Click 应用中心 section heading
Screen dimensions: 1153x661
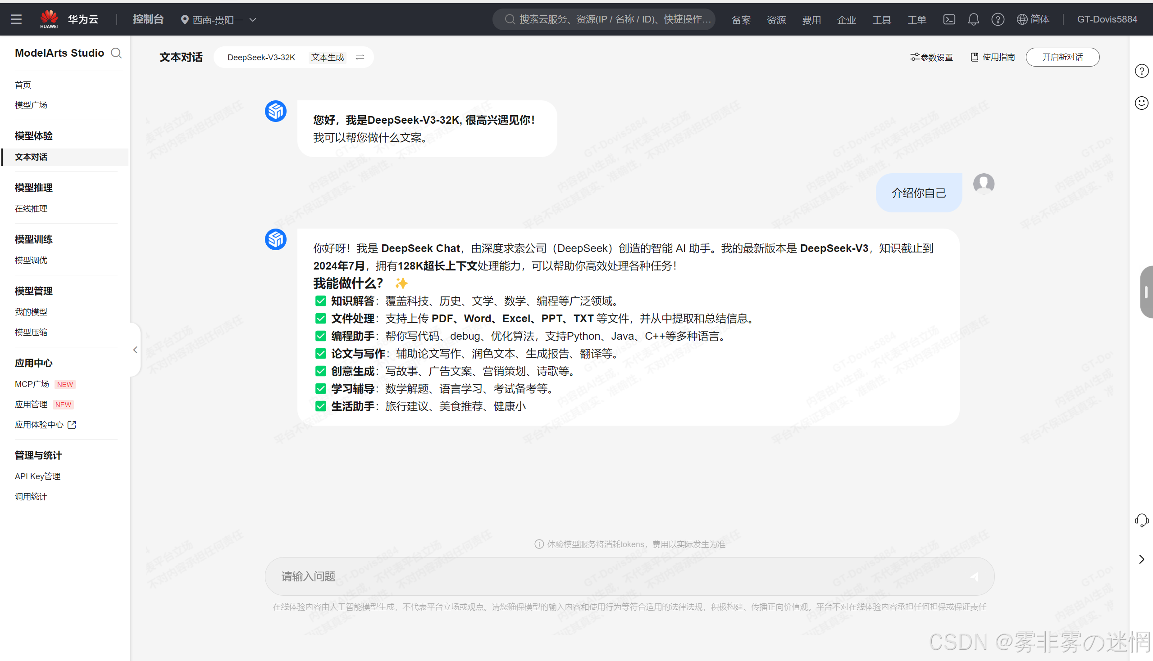[x=34, y=363]
